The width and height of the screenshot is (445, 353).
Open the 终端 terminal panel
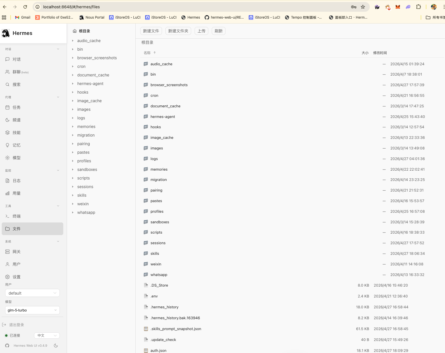click(x=16, y=216)
